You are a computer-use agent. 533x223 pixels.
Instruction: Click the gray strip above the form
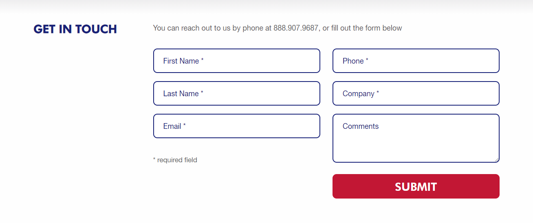click(266, 6)
